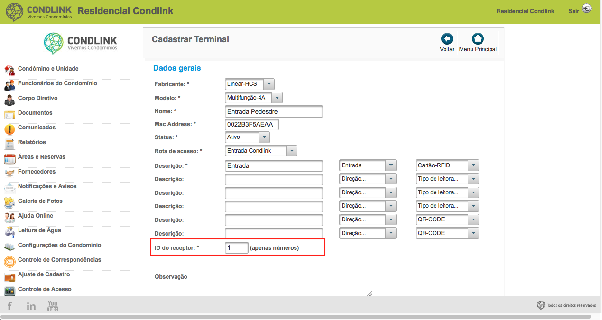Click Ajuda Online link in sidebar
This screenshot has height=320, width=602.
(36, 216)
